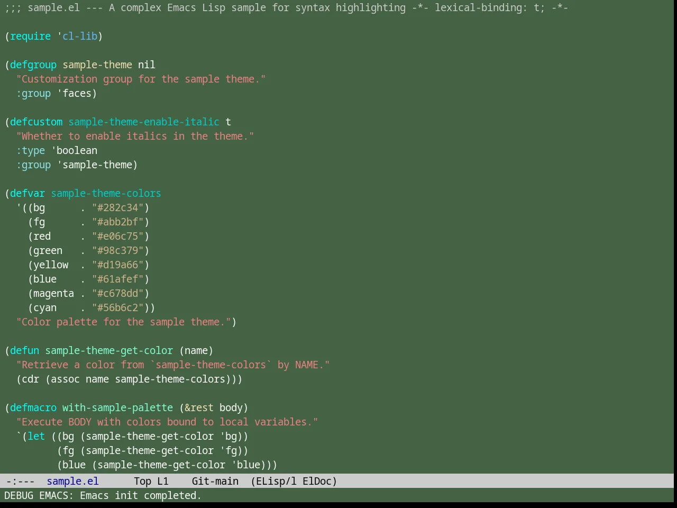Click the ELisp/l major mode indicator
The image size is (677, 508).
tap(273, 481)
